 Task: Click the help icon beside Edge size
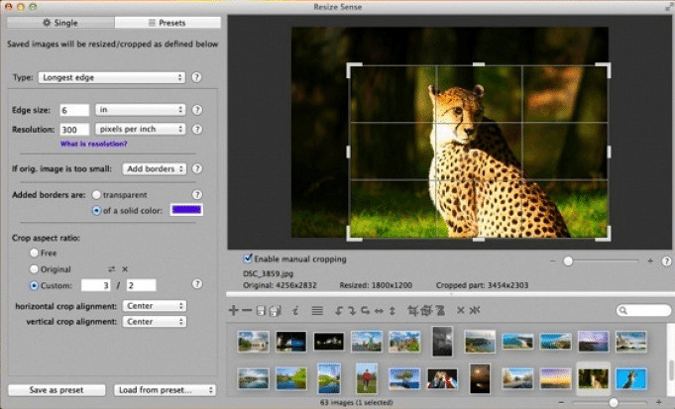click(196, 110)
